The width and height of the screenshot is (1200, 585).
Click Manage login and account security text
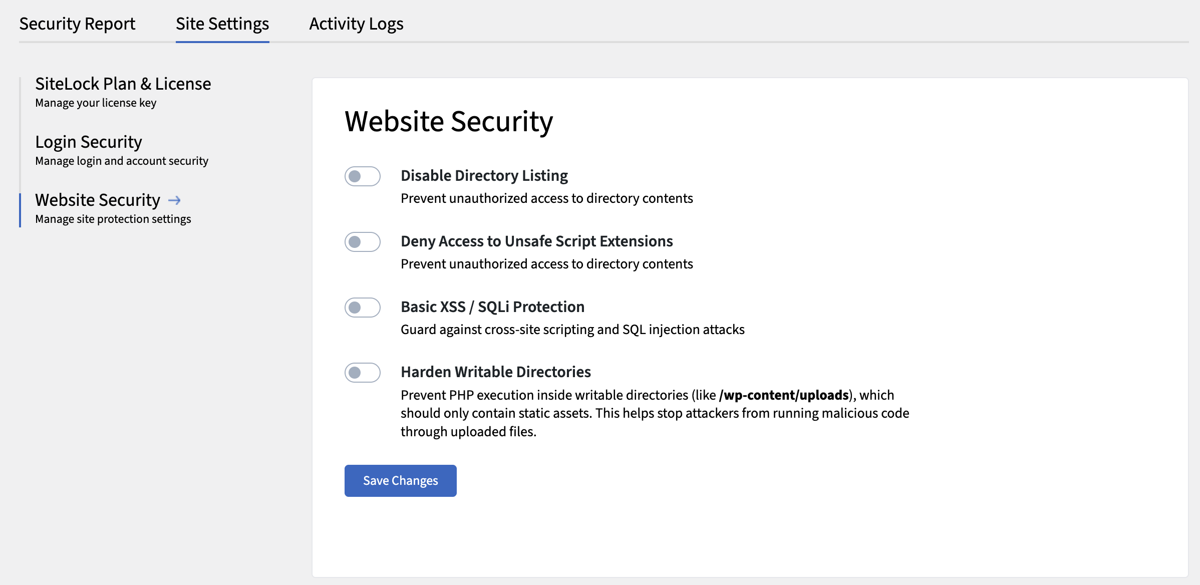pyautogui.click(x=121, y=161)
